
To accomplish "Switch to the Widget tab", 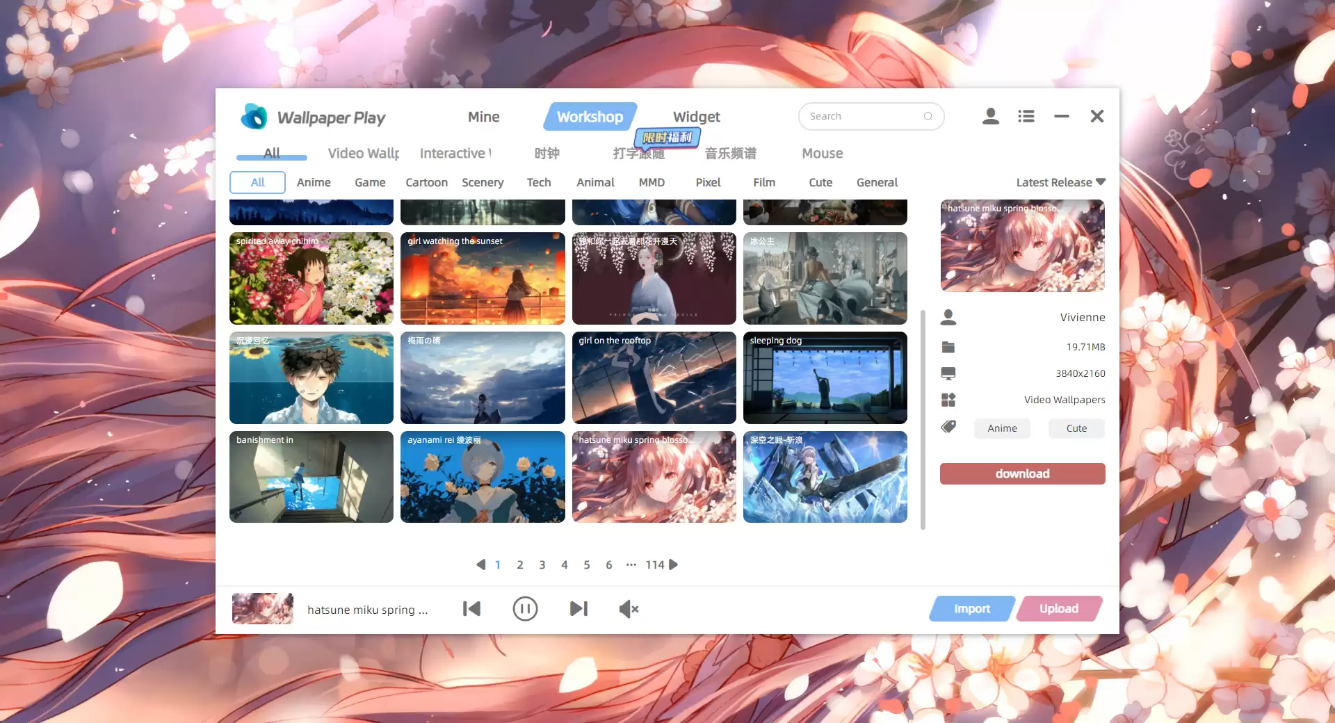I will click(x=696, y=117).
